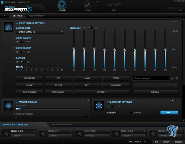
Task: Switch to the Illumination tab
Action: point(36,16)
